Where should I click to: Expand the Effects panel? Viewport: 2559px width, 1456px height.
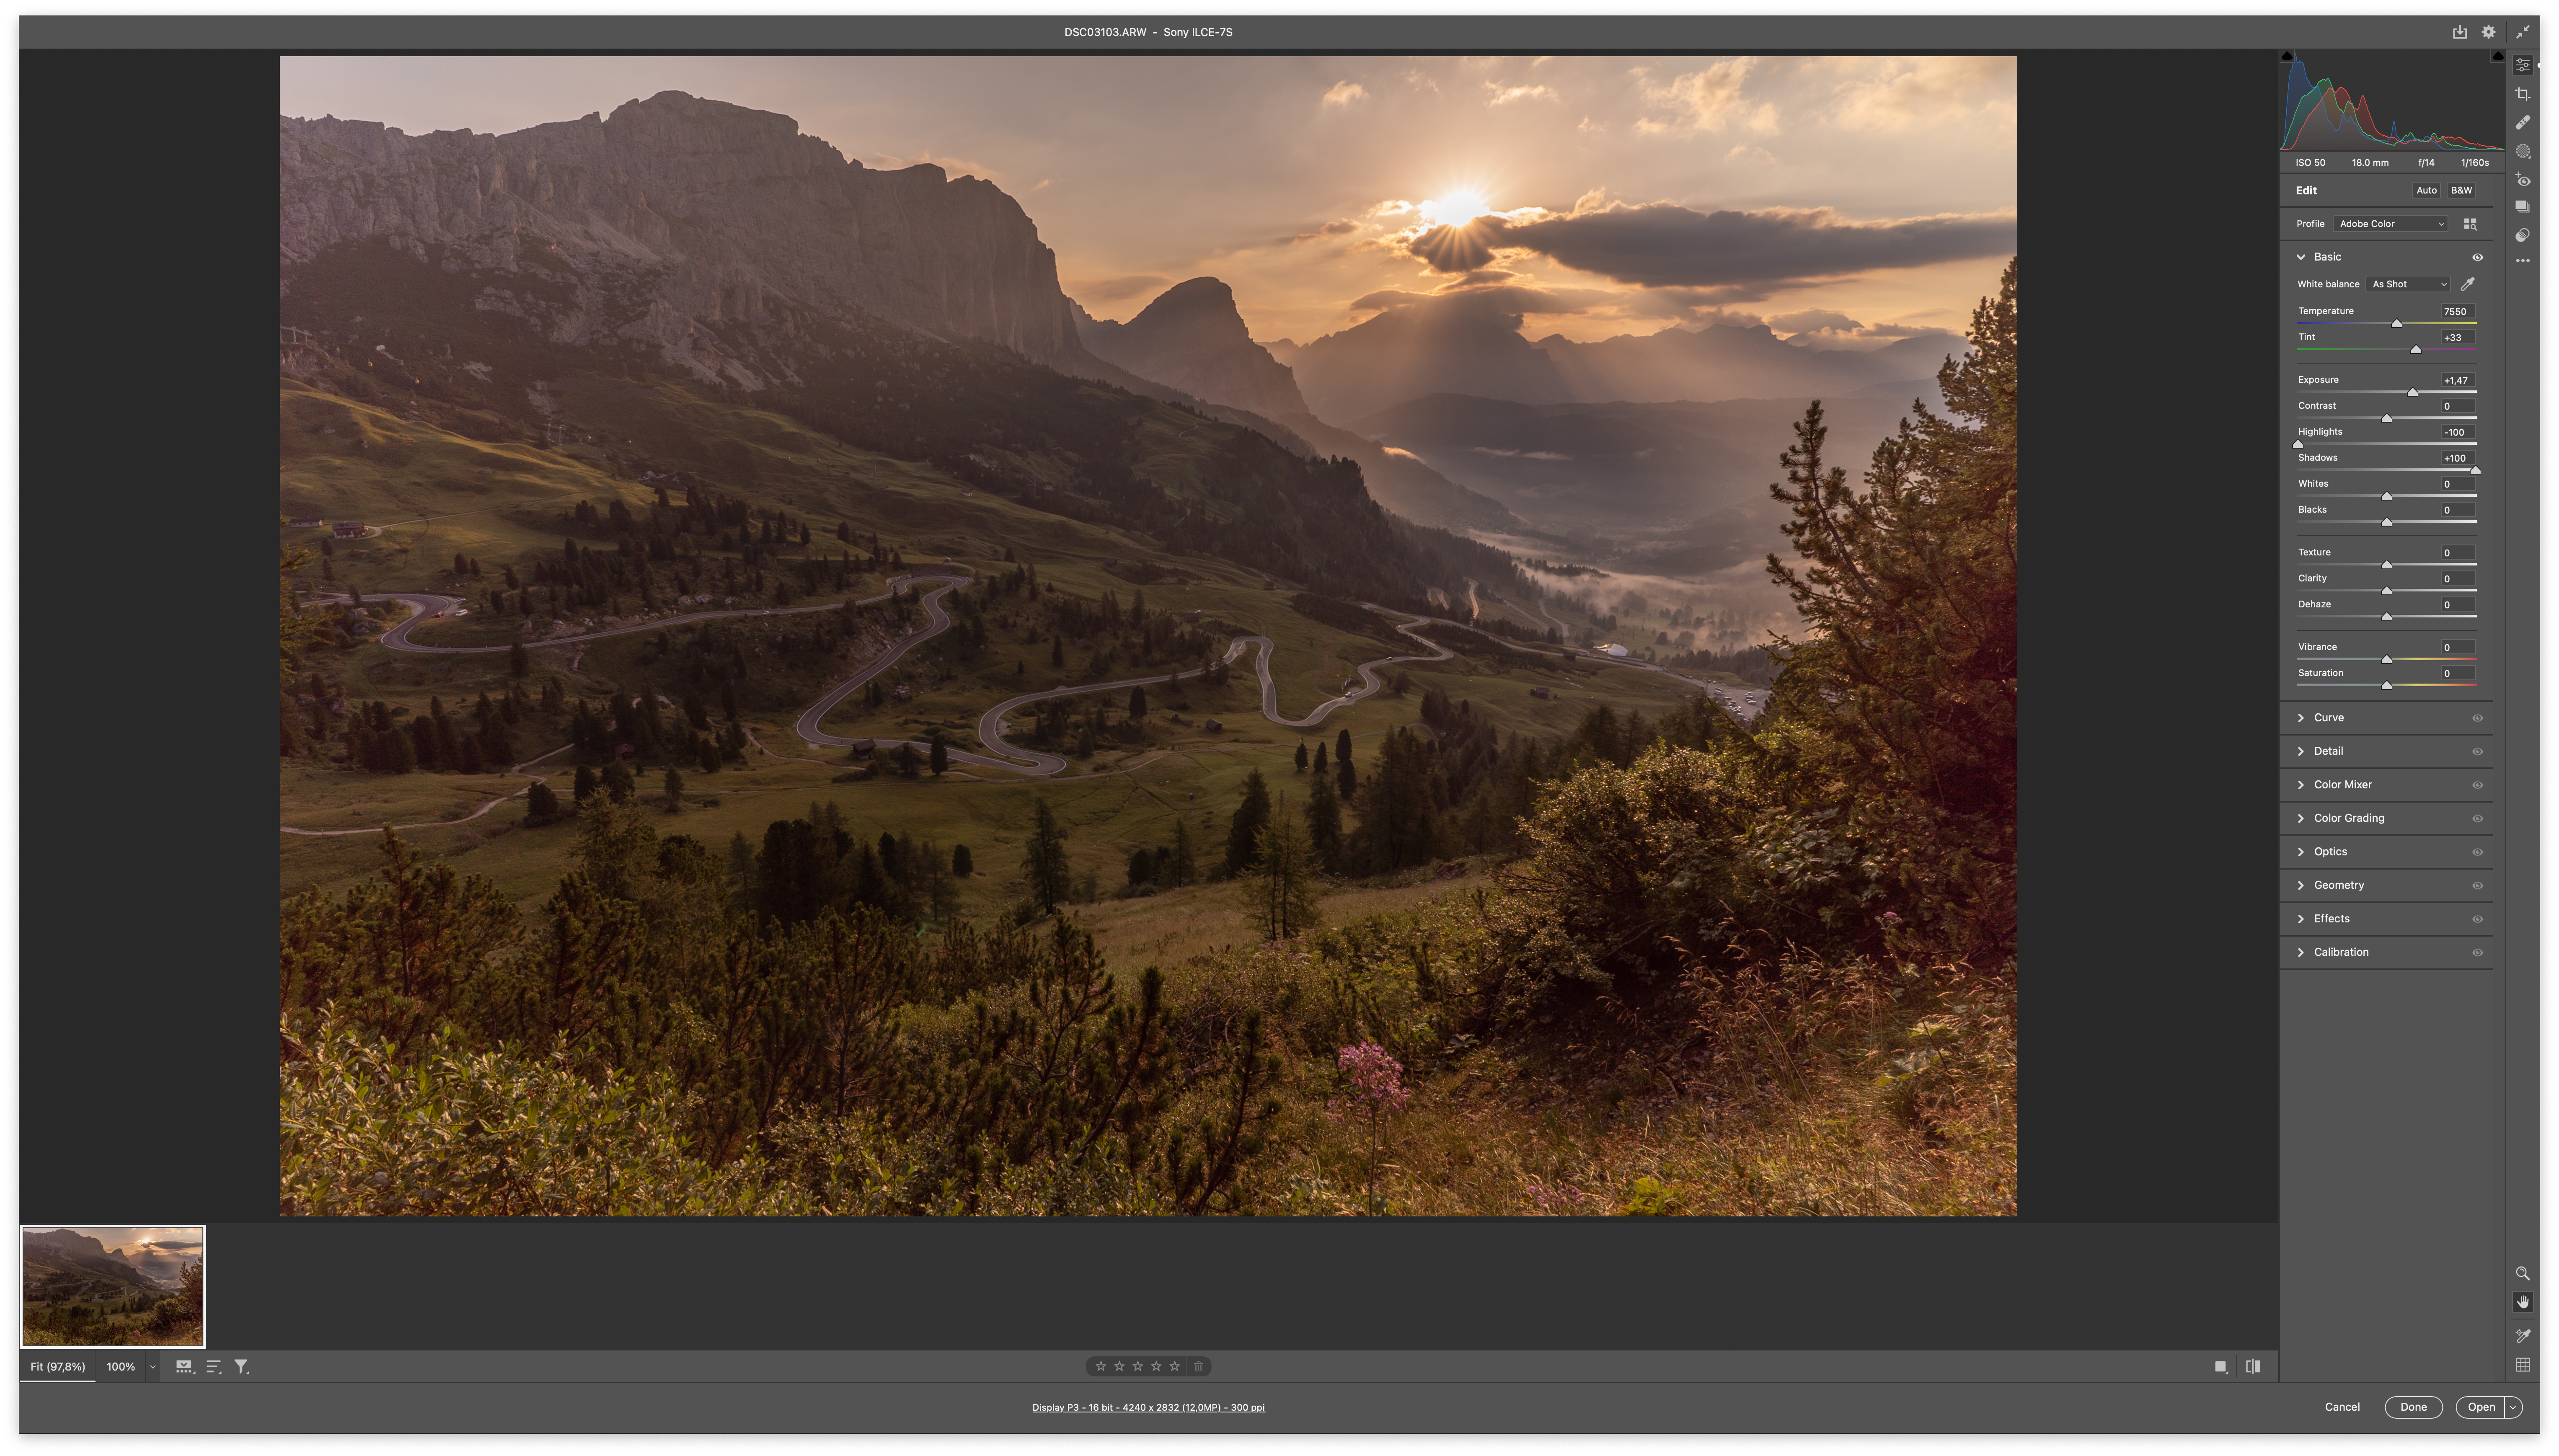[2331, 918]
